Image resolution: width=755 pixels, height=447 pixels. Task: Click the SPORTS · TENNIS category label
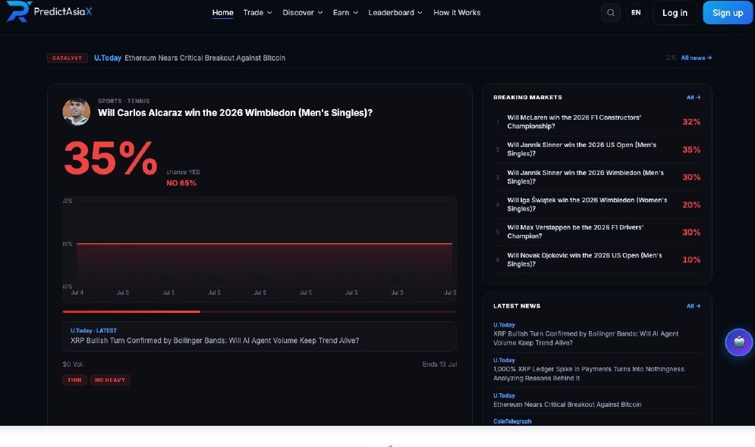tap(124, 101)
